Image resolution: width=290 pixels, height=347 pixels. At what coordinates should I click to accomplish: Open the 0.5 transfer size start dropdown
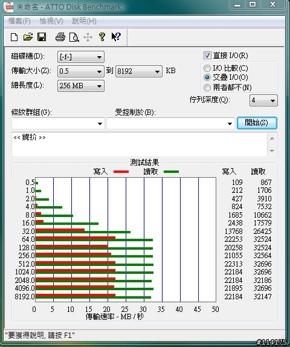[81, 71]
